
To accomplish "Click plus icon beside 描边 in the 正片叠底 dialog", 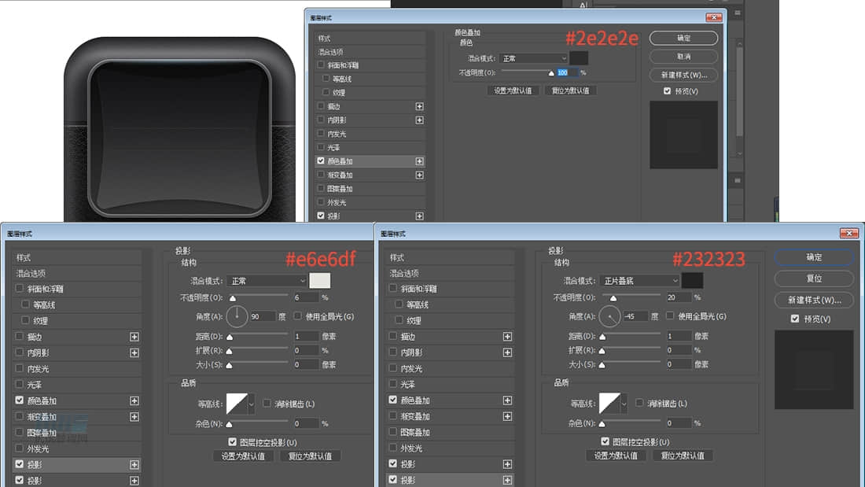I will [x=507, y=336].
